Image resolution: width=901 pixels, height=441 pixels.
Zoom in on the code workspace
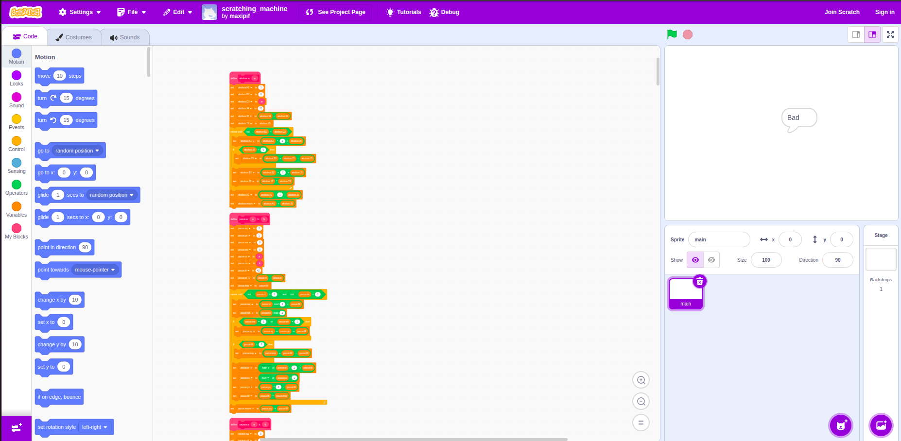(641, 380)
